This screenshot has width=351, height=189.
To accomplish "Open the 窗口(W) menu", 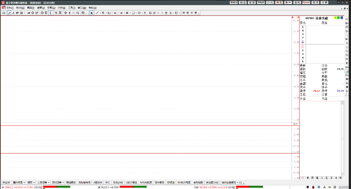I will coord(82,8).
